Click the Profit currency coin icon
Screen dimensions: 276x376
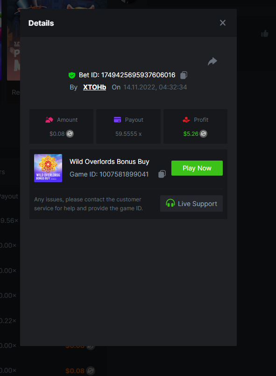(204, 133)
